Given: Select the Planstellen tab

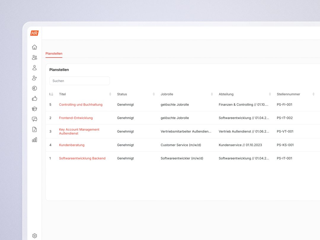Looking at the screenshot, I should 54,53.
